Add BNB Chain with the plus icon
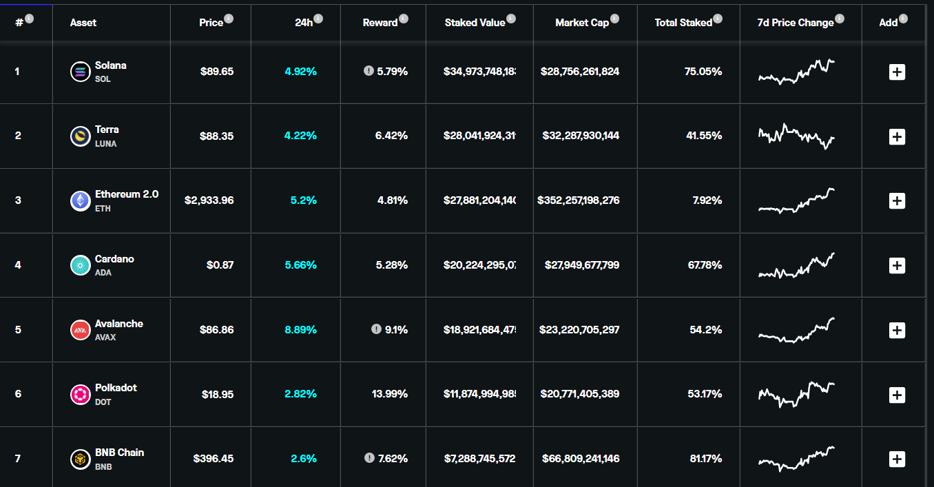 click(897, 459)
